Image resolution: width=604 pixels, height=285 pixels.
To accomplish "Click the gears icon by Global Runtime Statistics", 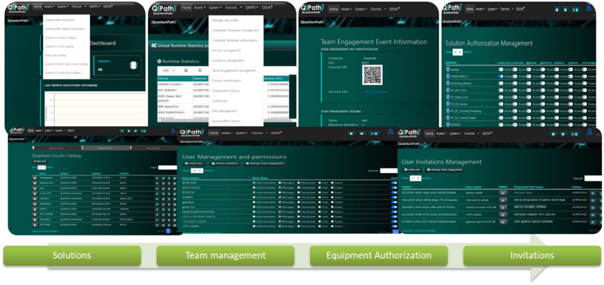I will 153,45.
